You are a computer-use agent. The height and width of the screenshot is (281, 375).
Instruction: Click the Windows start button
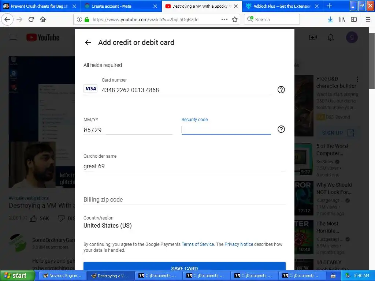point(18,276)
